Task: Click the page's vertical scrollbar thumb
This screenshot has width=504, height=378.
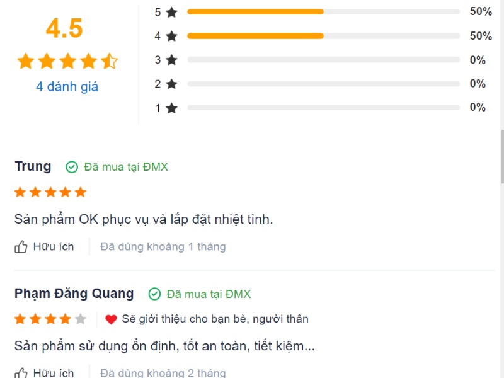Action: pos(502,156)
